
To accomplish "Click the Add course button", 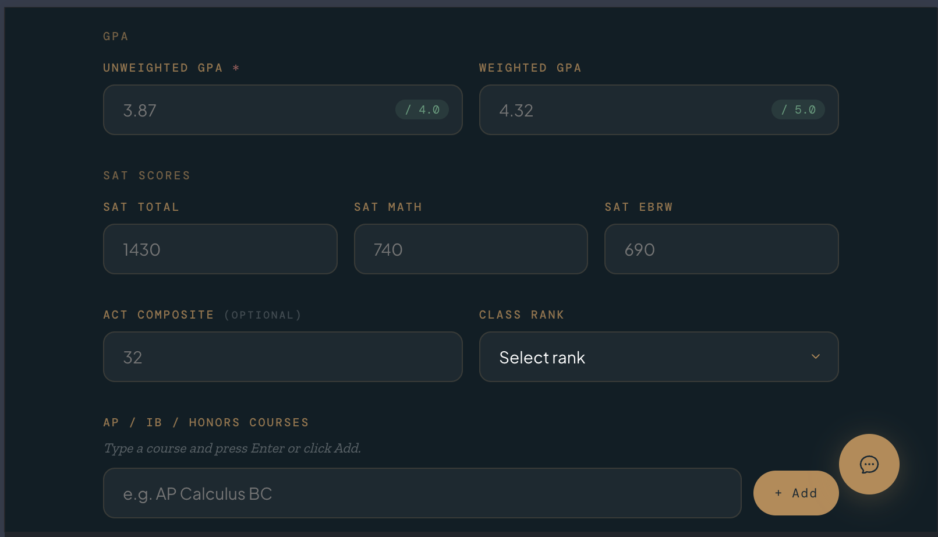I will click(x=795, y=493).
